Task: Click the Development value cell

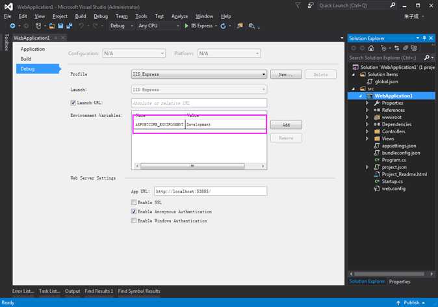Action: click(225, 124)
